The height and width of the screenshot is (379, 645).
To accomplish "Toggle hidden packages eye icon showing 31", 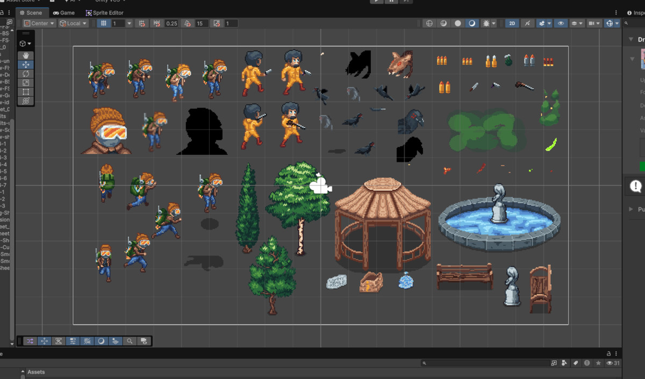I will point(613,363).
